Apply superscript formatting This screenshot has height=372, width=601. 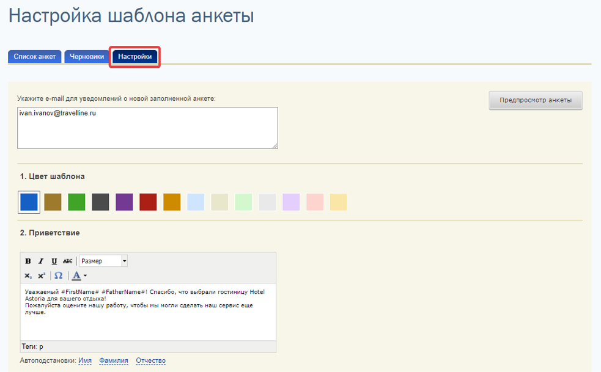point(42,275)
